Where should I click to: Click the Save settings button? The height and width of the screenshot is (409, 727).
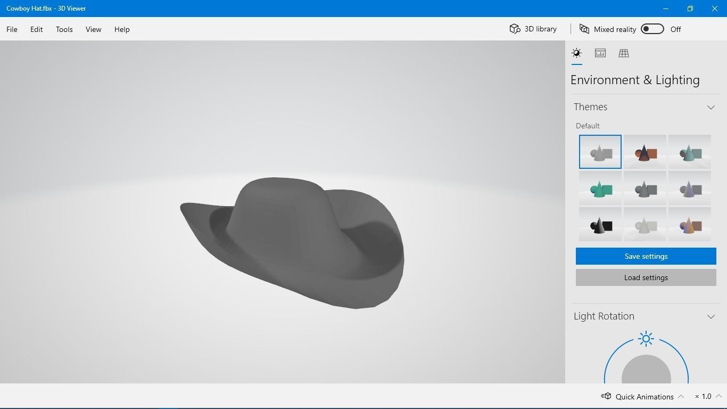click(x=646, y=256)
